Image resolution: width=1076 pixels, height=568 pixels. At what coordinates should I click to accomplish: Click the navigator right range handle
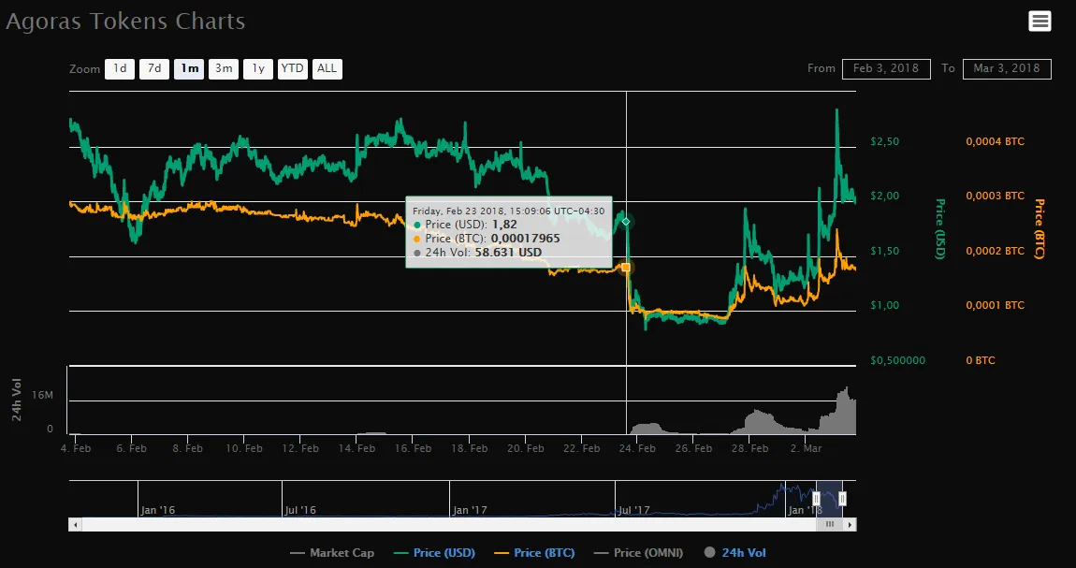tap(842, 499)
